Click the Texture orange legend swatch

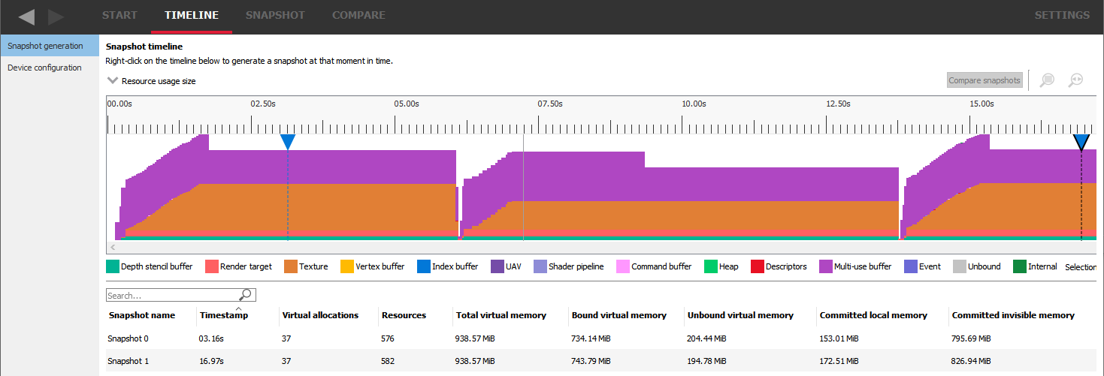[290, 266]
